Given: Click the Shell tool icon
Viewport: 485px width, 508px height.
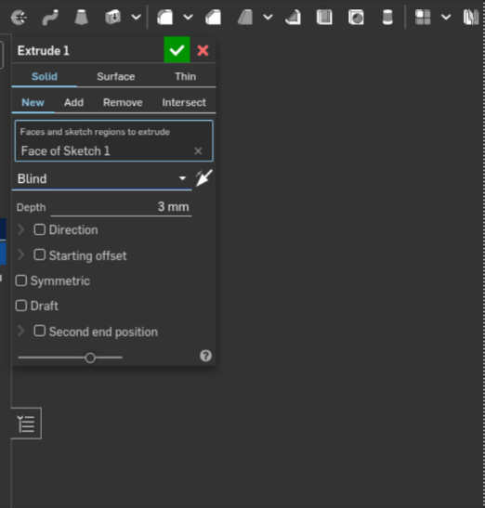Looking at the screenshot, I should [324, 17].
